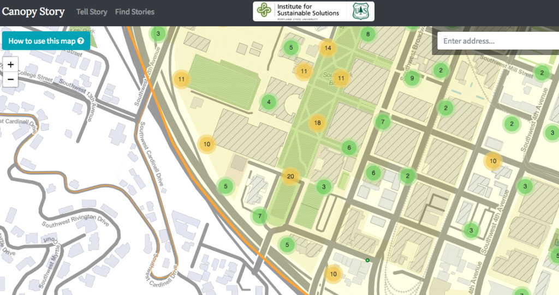Open the orange cluster marker labeled 20
The width and height of the screenshot is (559, 295).
point(290,176)
